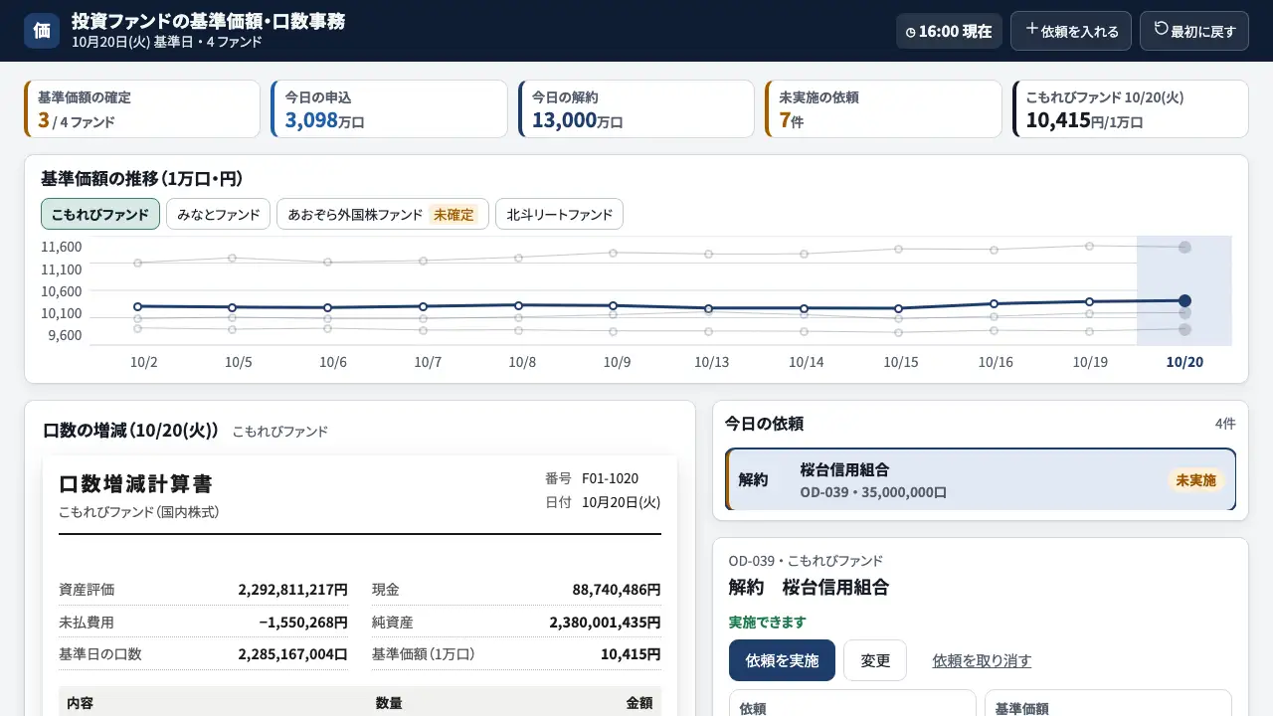
Task: Execute the request with 依頼を実施
Action: click(782, 660)
